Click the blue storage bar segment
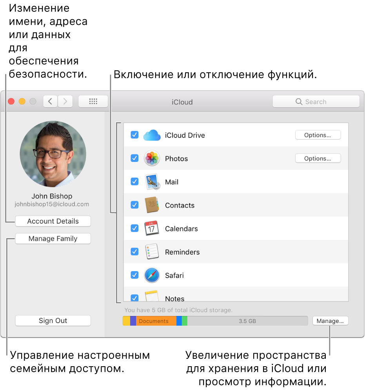This screenshot has width=365, height=391. (x=179, y=321)
